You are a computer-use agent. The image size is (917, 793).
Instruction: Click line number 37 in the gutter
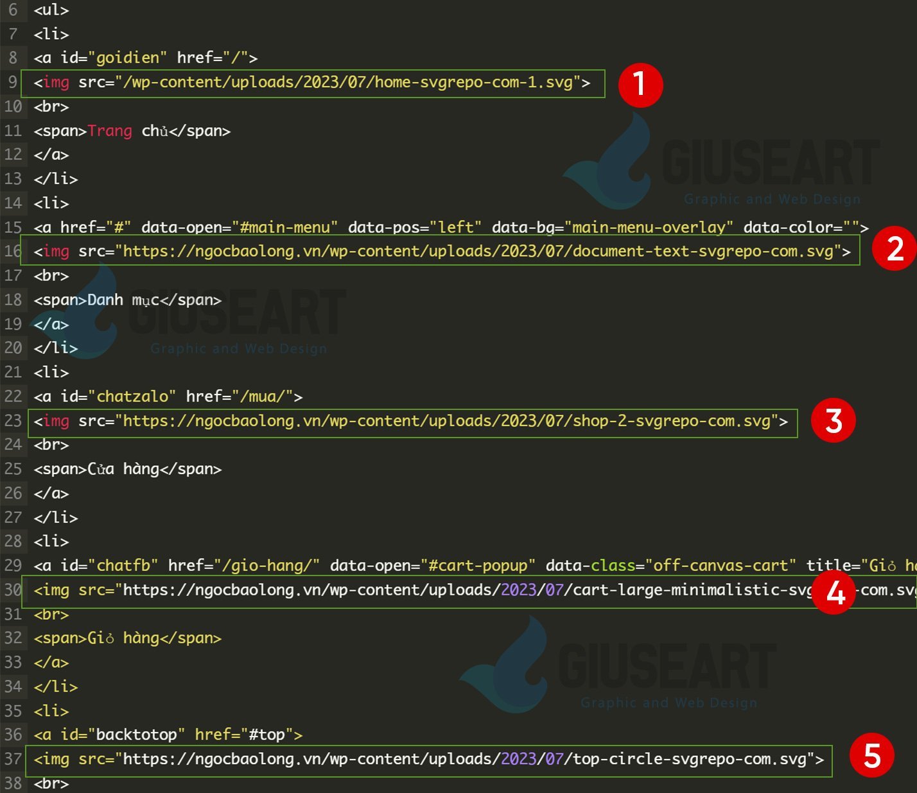tap(12, 759)
